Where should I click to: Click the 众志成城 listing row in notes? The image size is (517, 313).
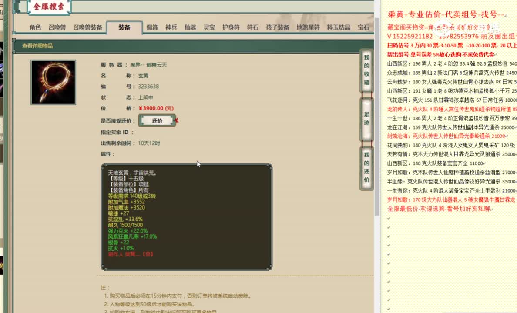(452, 73)
